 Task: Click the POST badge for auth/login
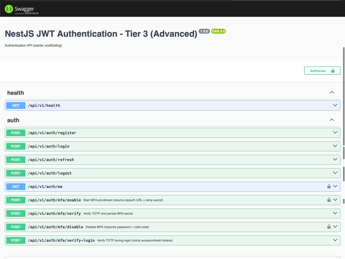tap(16, 146)
